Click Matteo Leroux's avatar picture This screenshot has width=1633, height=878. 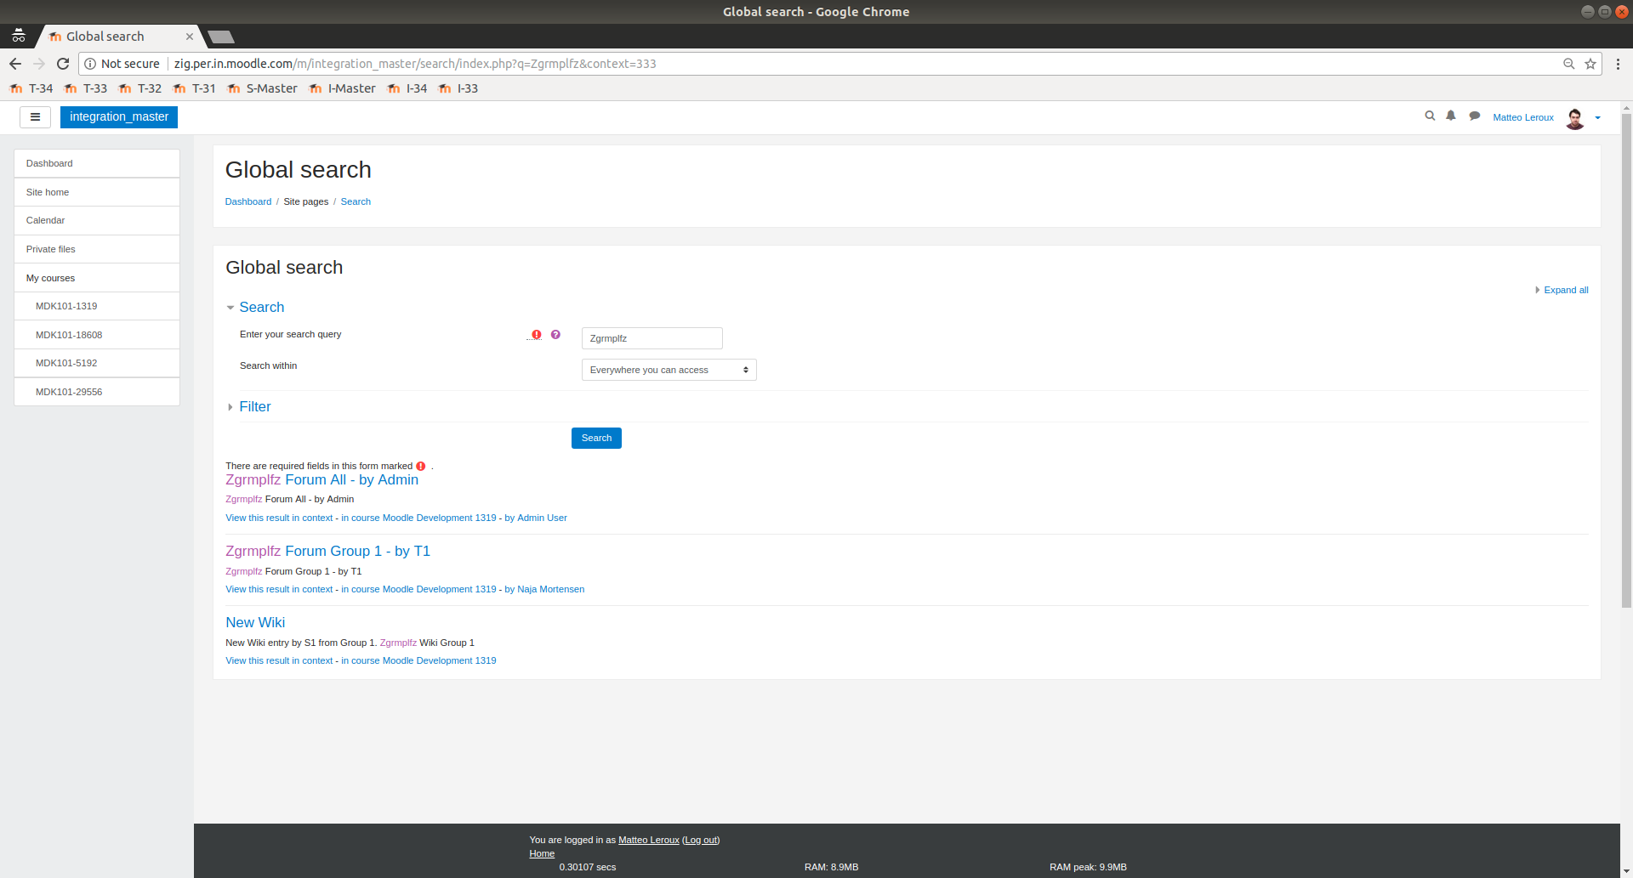(1575, 118)
